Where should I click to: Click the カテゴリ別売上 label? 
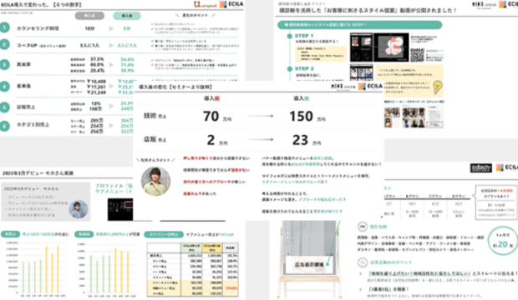click(33, 125)
